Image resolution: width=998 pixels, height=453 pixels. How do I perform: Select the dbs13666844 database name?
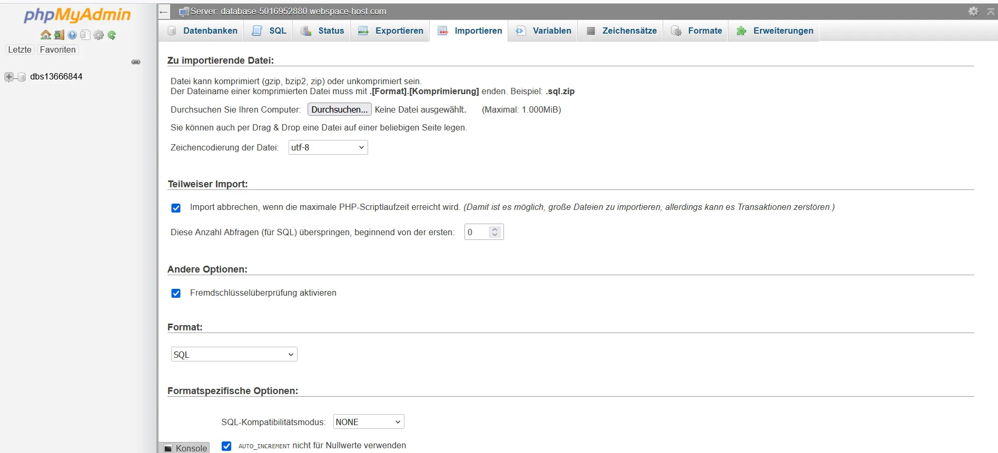(56, 77)
